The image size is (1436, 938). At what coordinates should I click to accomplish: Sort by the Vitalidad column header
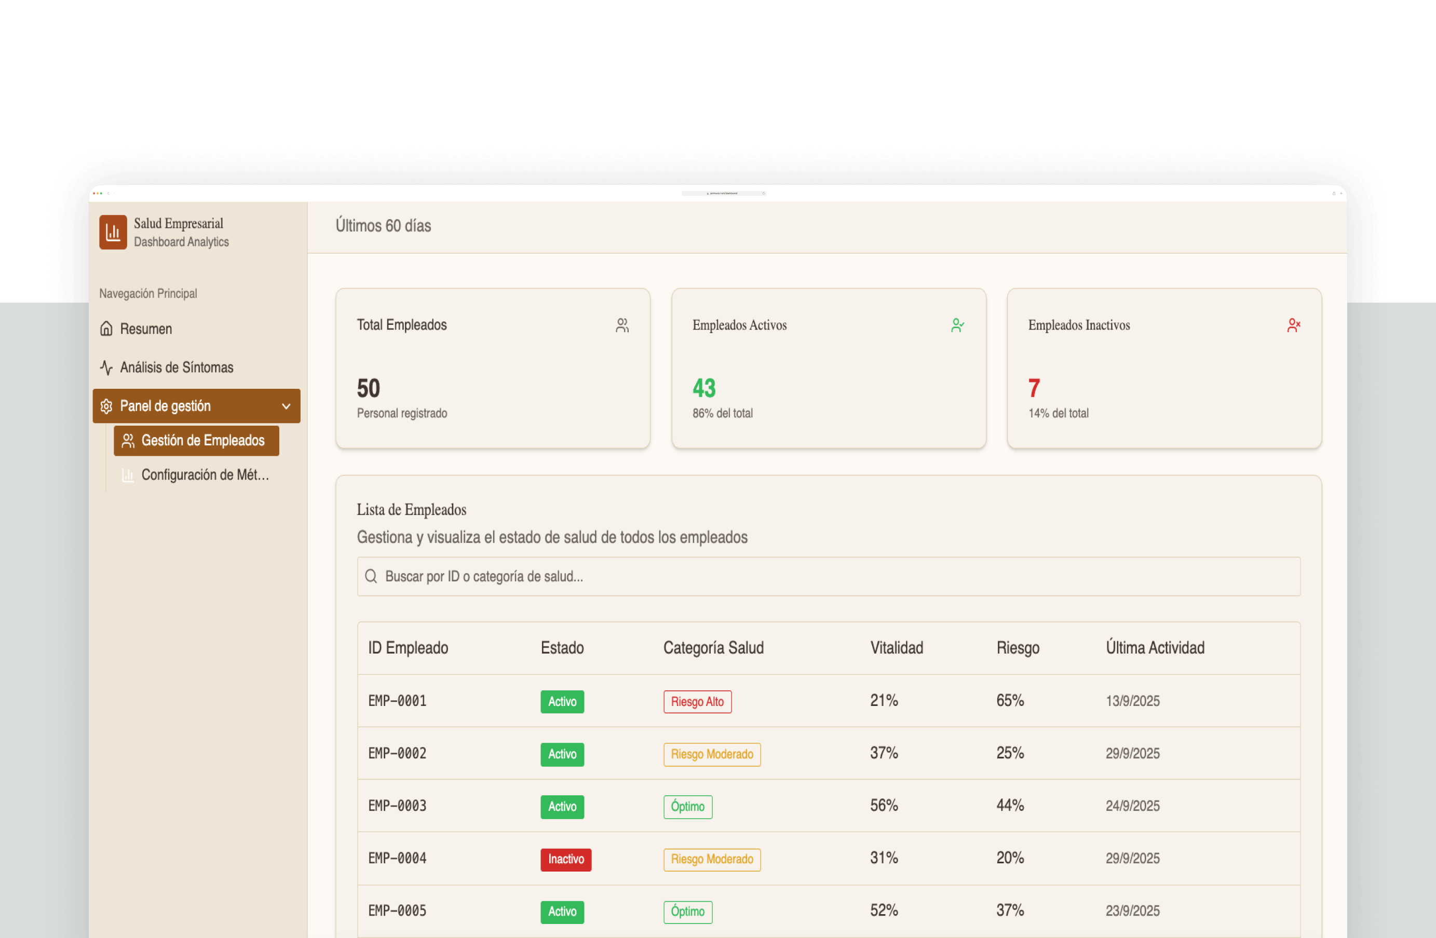click(896, 648)
